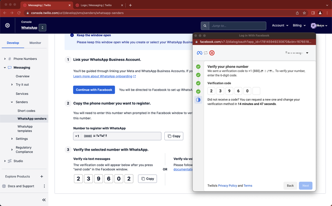
Task: Open WhatsApp templates in the sidebar
Action: (25, 129)
